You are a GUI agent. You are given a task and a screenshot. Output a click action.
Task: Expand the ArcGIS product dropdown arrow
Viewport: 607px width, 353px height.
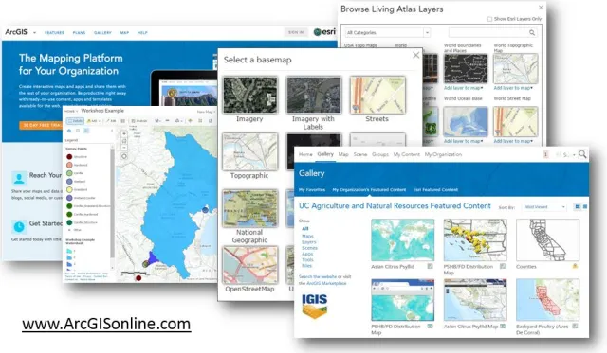34,33
